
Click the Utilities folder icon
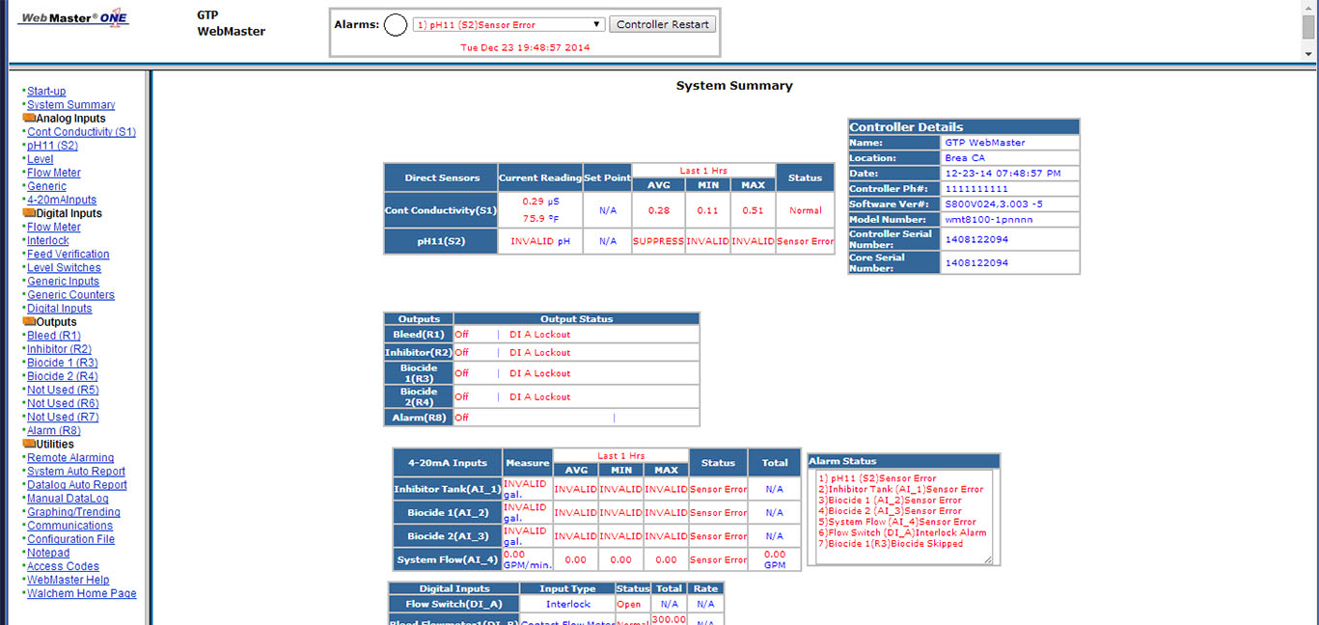pos(29,445)
